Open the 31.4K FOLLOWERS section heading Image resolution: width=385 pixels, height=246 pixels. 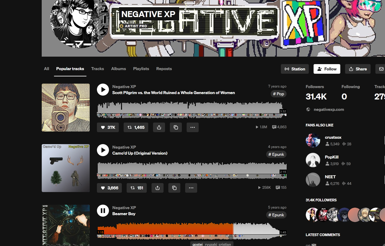click(x=321, y=200)
